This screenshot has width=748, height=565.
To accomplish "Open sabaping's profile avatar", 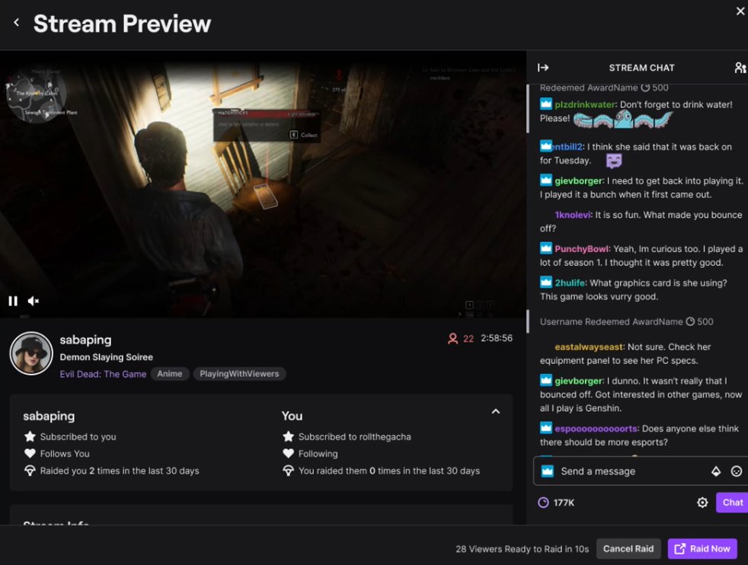I will (x=31, y=353).
